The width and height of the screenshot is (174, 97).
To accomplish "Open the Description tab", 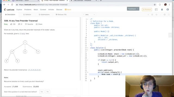I will click(x=10, y=15).
